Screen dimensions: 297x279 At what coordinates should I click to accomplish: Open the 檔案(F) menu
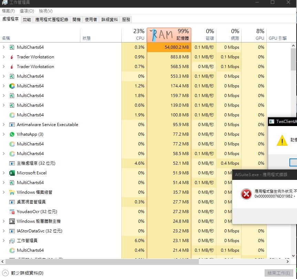click(x=8, y=11)
